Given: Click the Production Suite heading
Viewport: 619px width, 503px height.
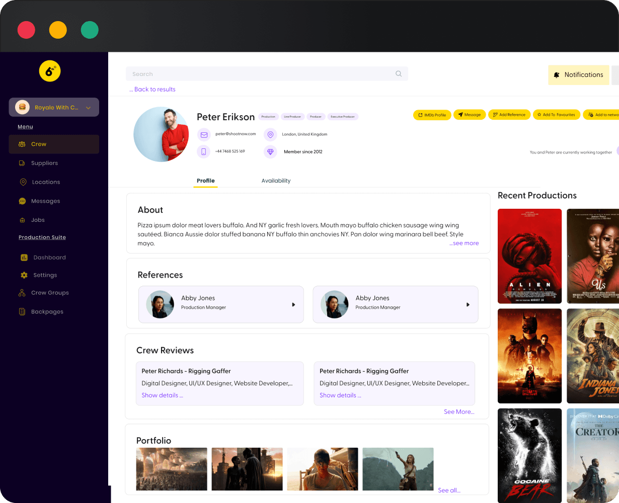Looking at the screenshot, I should tap(42, 237).
